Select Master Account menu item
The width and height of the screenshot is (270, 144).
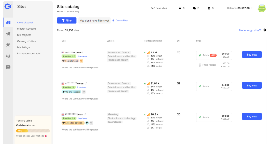[x=27, y=29]
